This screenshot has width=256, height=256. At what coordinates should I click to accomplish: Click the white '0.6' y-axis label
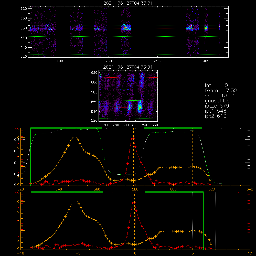click(17, 151)
